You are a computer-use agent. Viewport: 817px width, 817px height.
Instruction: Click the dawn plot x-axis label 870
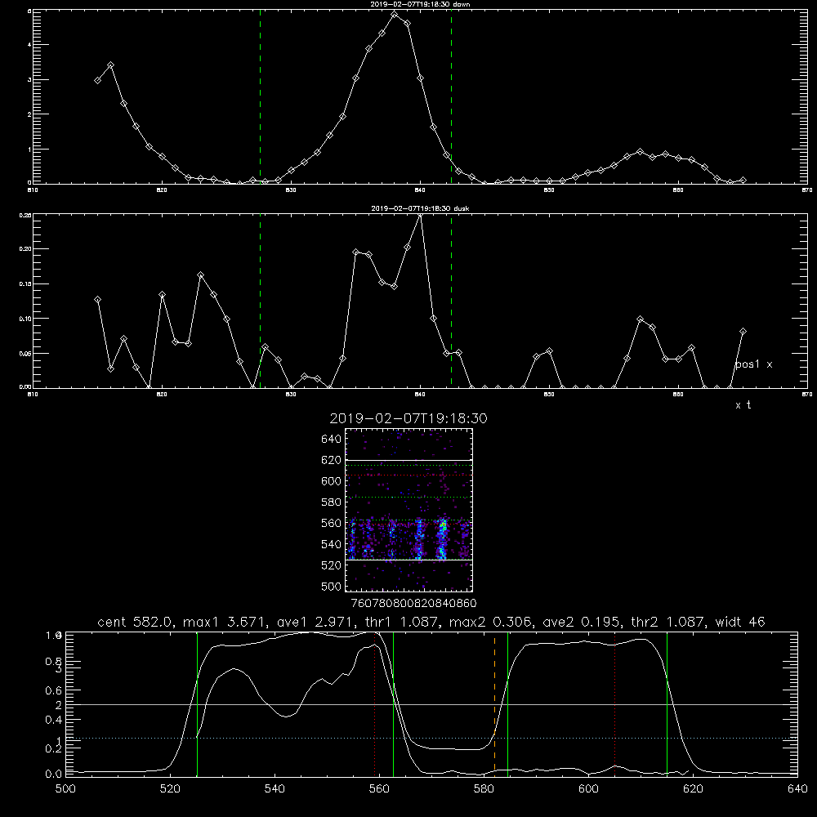click(807, 190)
